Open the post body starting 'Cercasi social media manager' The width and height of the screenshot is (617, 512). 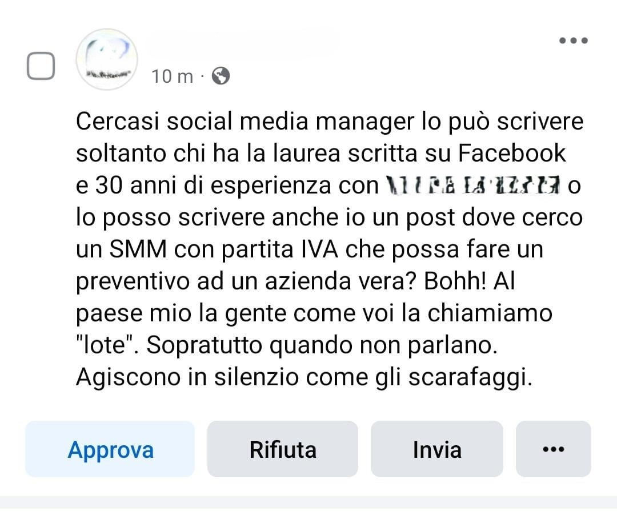click(x=330, y=249)
